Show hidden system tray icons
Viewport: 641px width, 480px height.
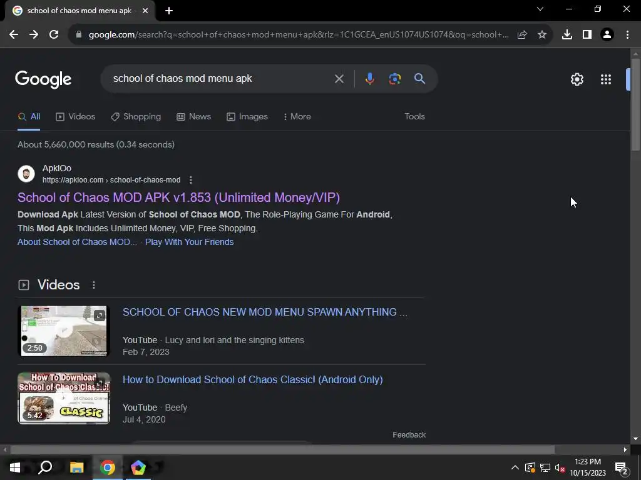point(515,467)
